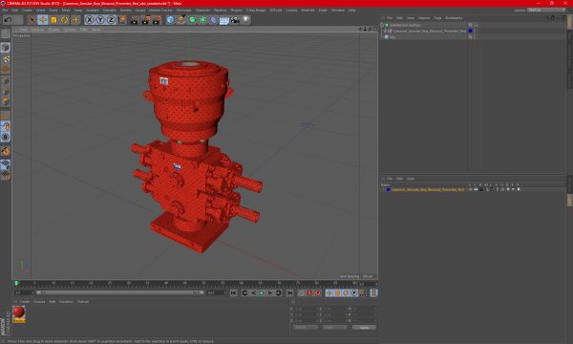Go to start of animation

234,293
